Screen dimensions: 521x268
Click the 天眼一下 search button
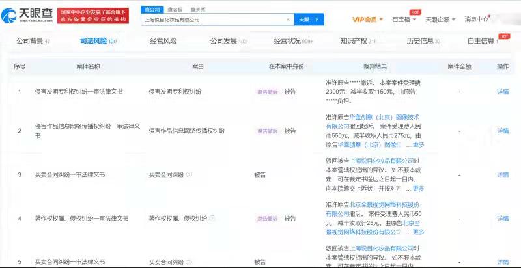pyautogui.click(x=309, y=20)
